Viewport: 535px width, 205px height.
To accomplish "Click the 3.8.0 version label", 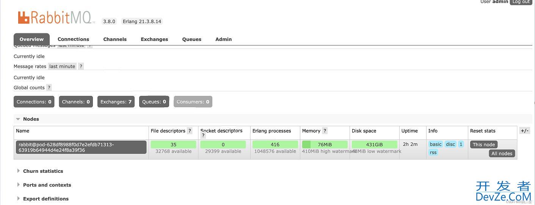I will 109,22.
